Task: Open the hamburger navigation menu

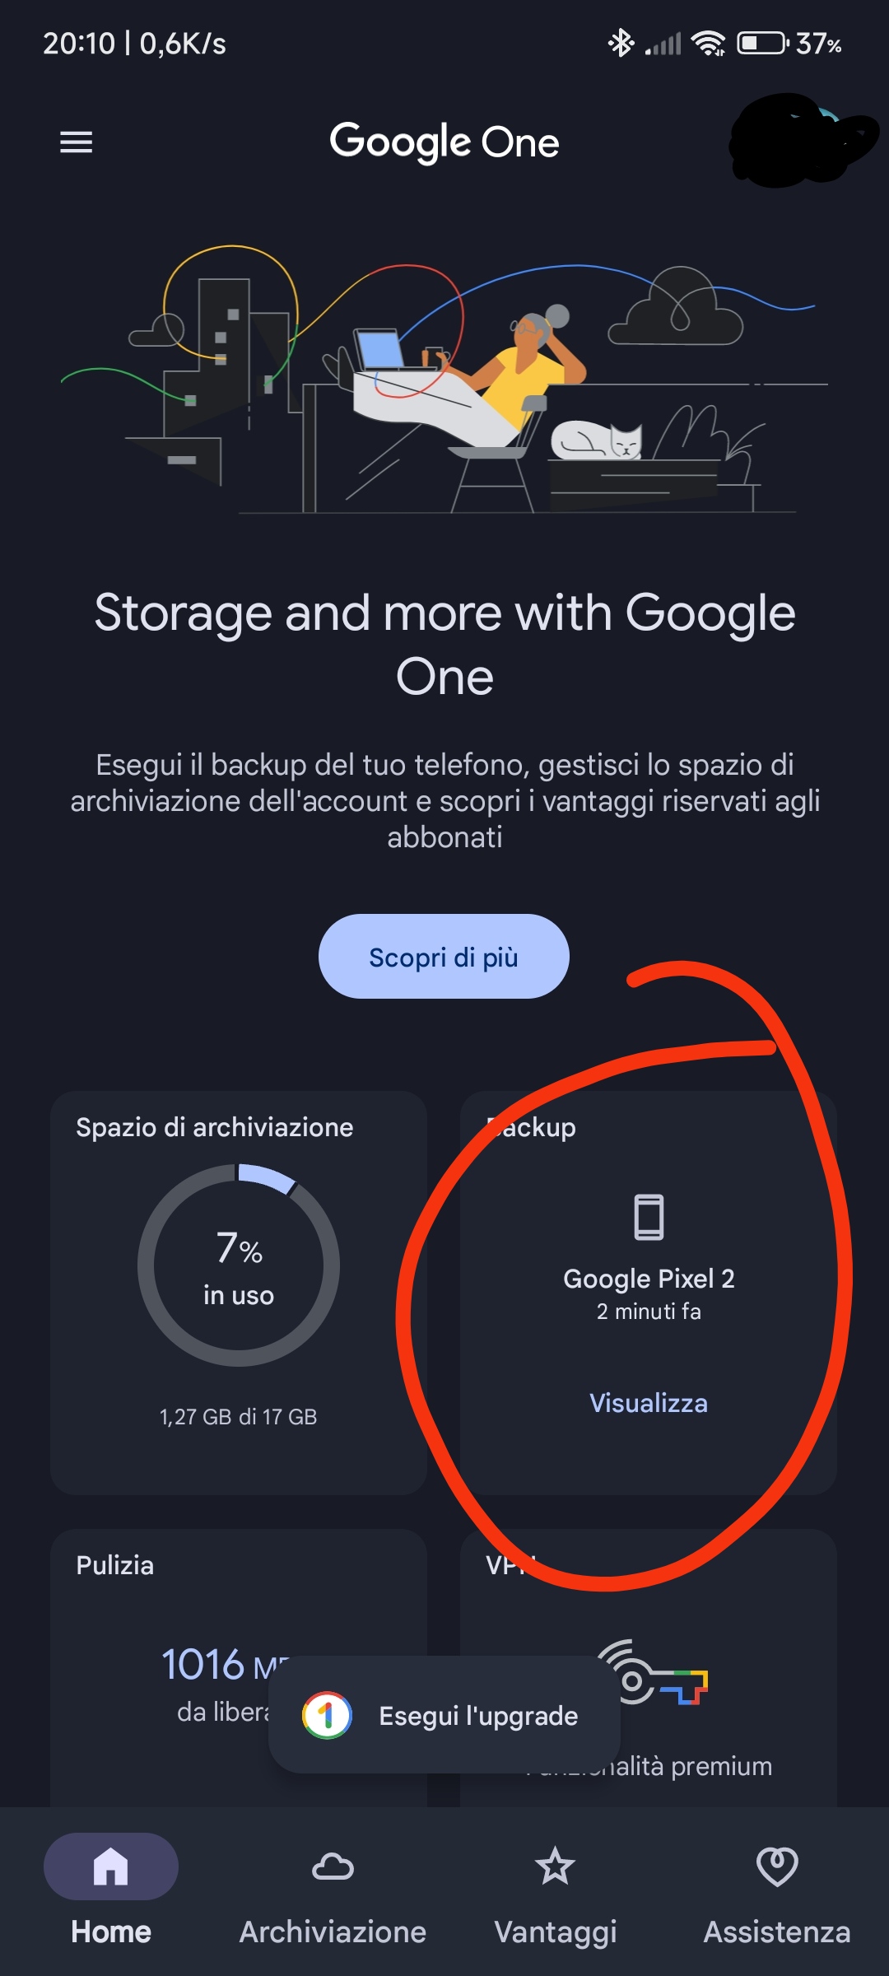Action: [76, 142]
